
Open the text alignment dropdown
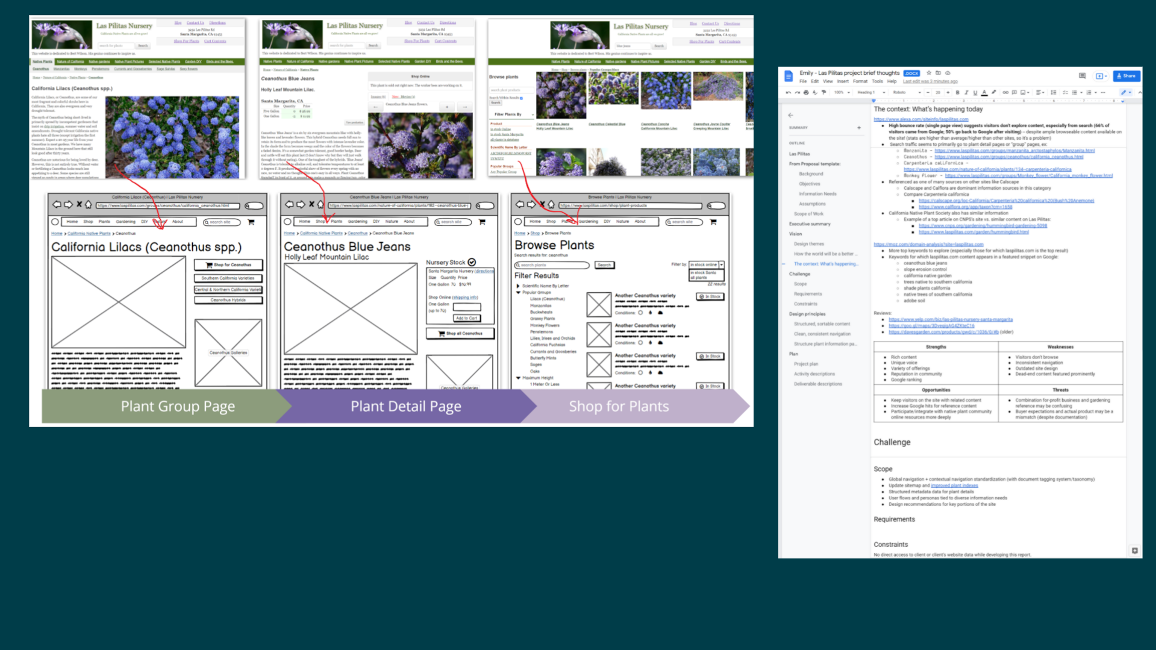pos(1040,92)
